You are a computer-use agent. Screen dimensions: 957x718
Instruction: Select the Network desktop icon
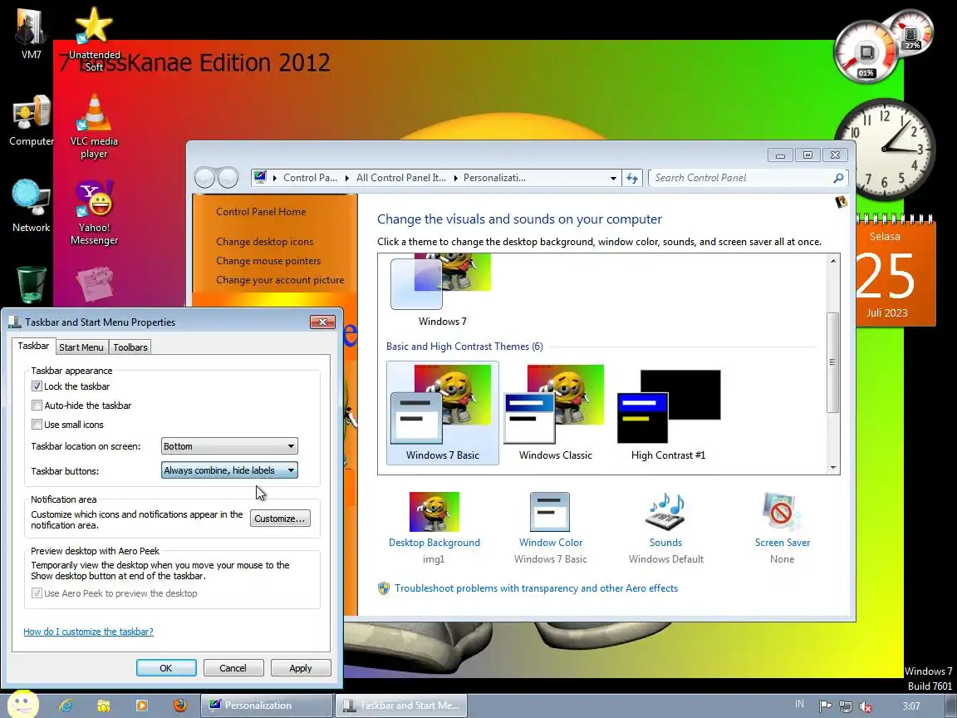[x=31, y=206]
